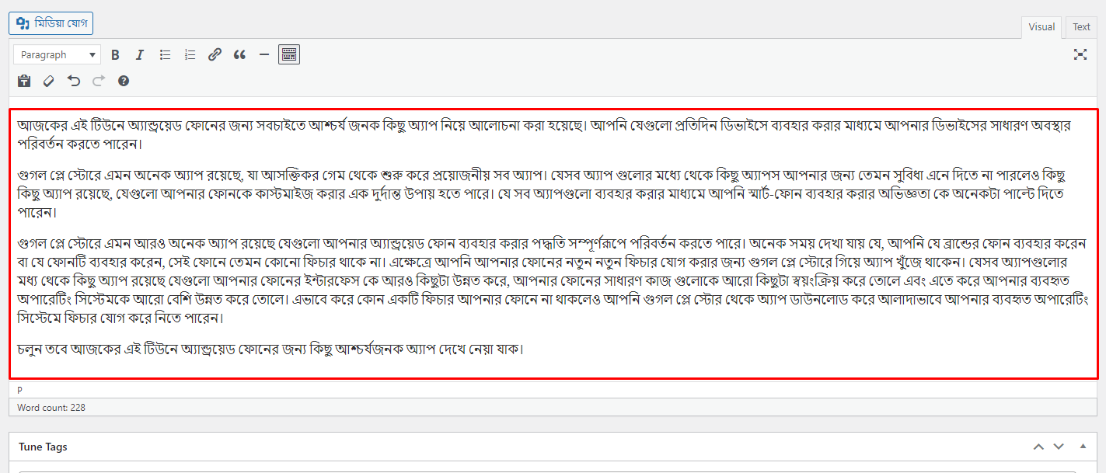
Task: Apply italic formatting
Action: 140,54
